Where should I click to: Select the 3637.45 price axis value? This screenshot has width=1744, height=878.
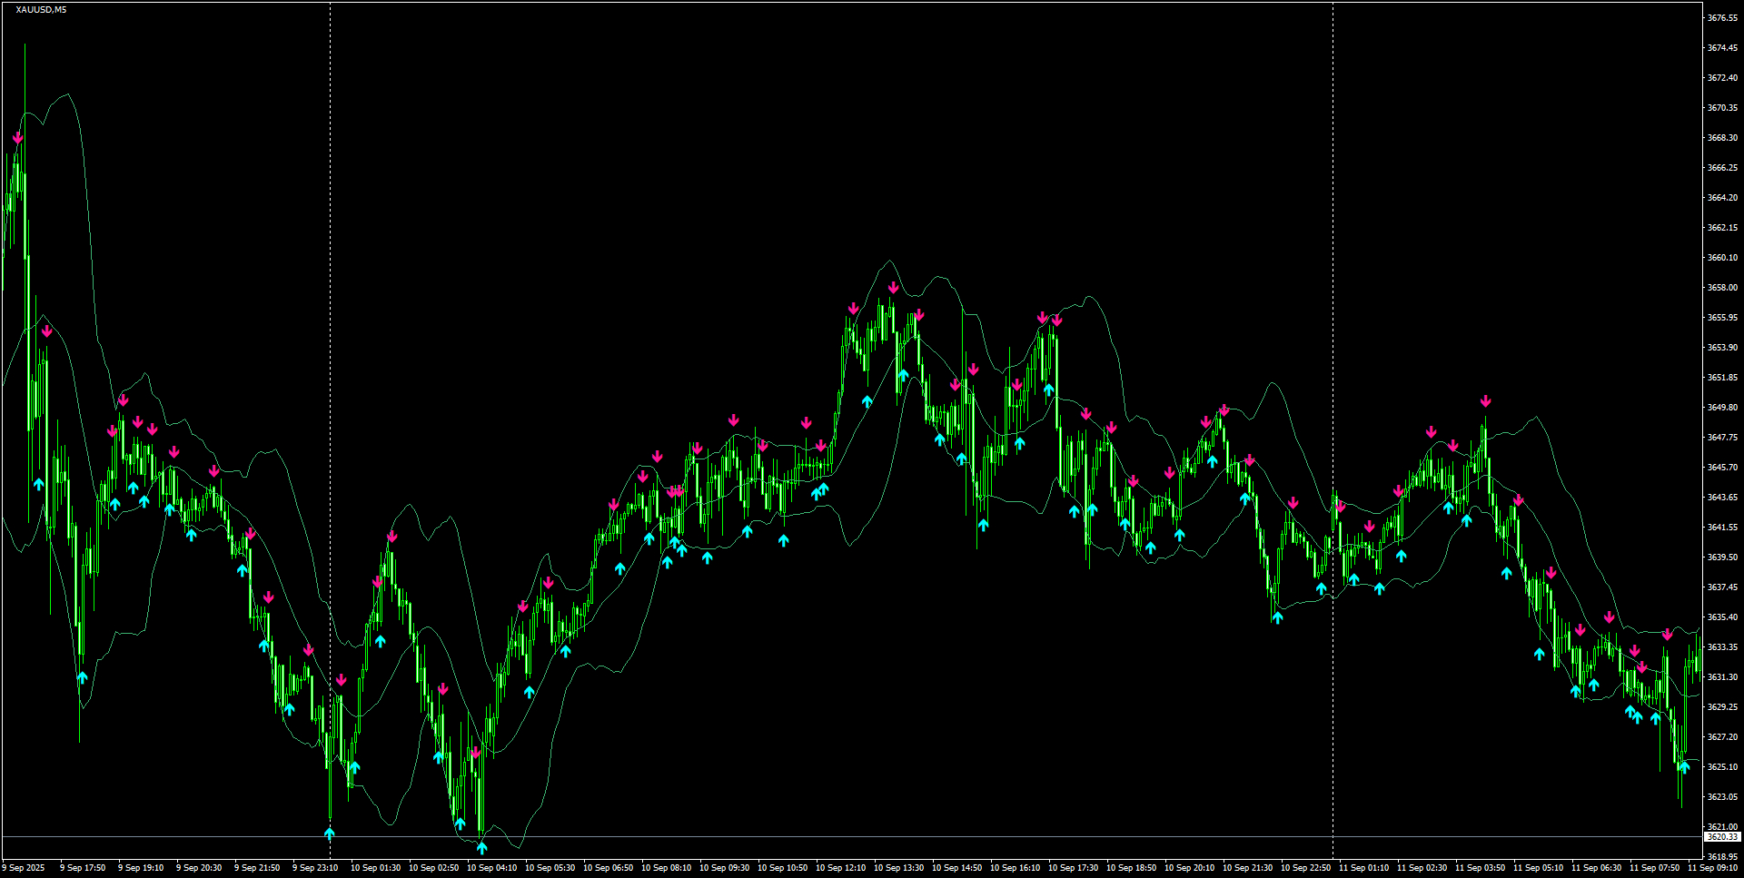pyautogui.click(x=1723, y=587)
